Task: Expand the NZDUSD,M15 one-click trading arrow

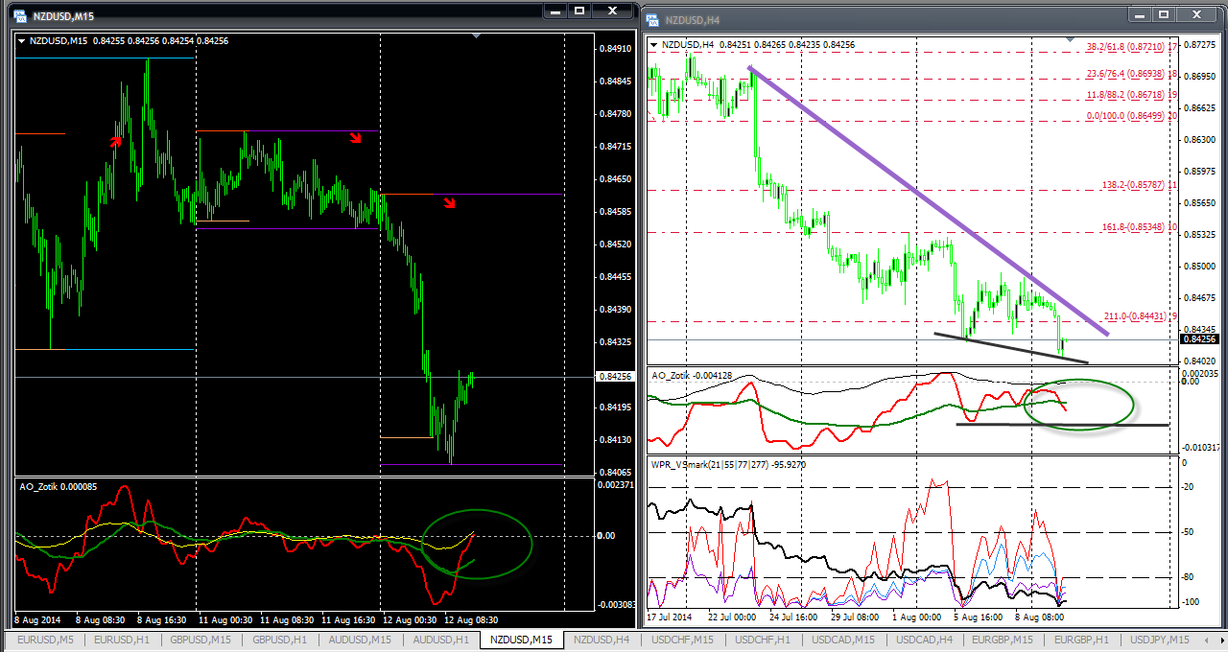Action: tap(22, 41)
